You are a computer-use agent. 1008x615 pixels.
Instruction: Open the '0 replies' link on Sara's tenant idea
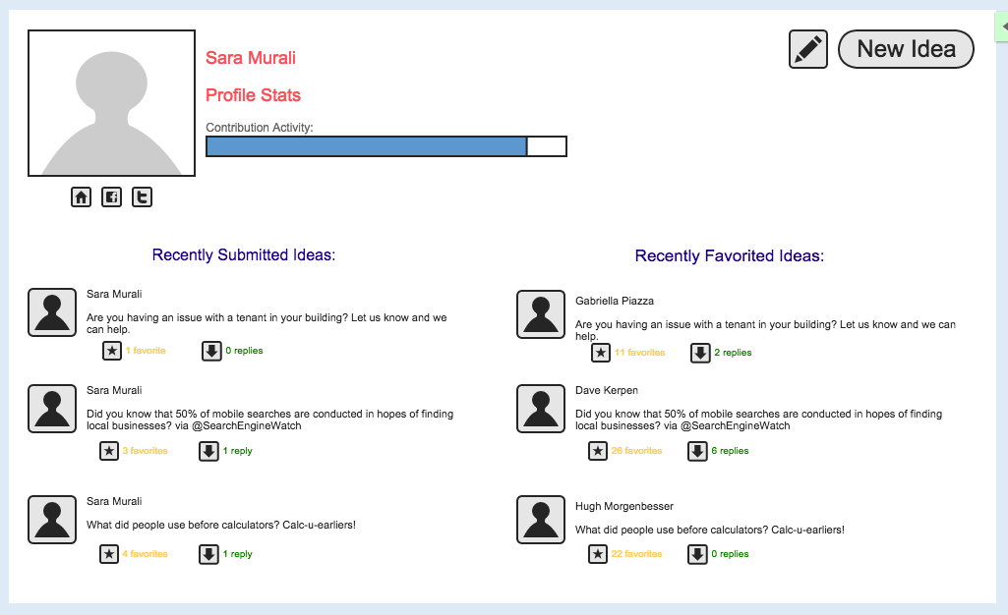pyautogui.click(x=244, y=351)
